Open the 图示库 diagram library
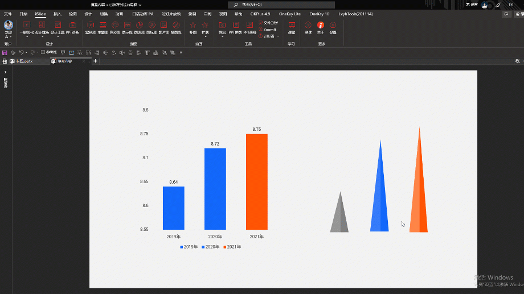The image size is (524, 294). point(127,28)
